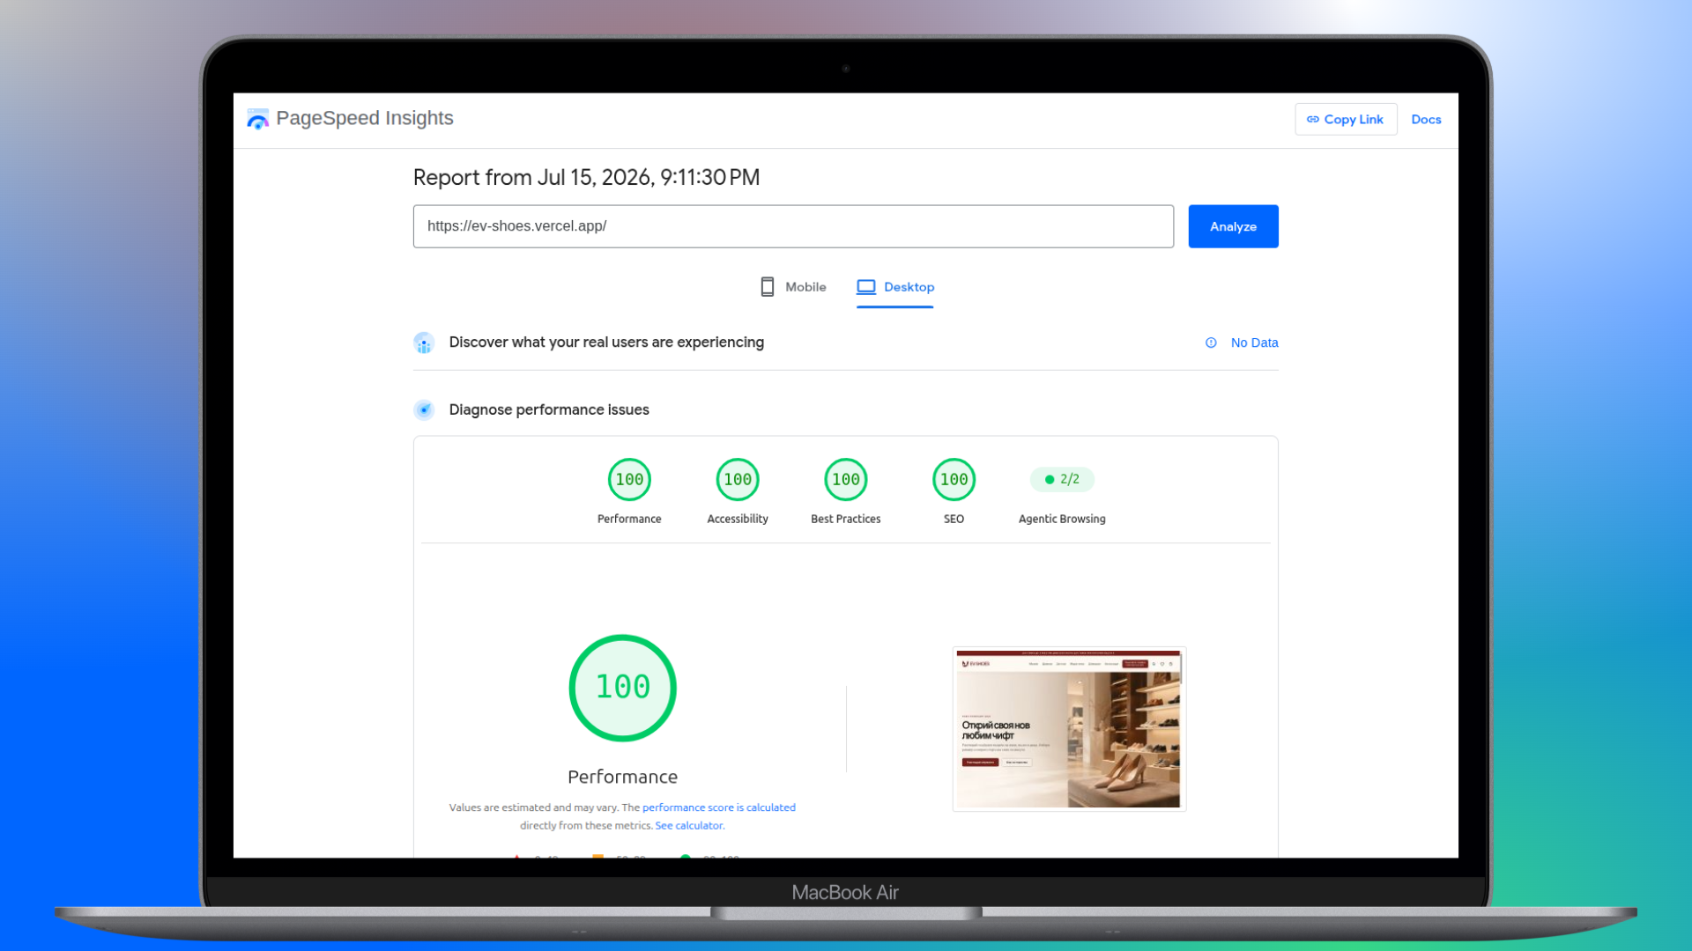This screenshot has height=951, width=1692.
Task: Open the Docs link
Action: click(x=1426, y=120)
